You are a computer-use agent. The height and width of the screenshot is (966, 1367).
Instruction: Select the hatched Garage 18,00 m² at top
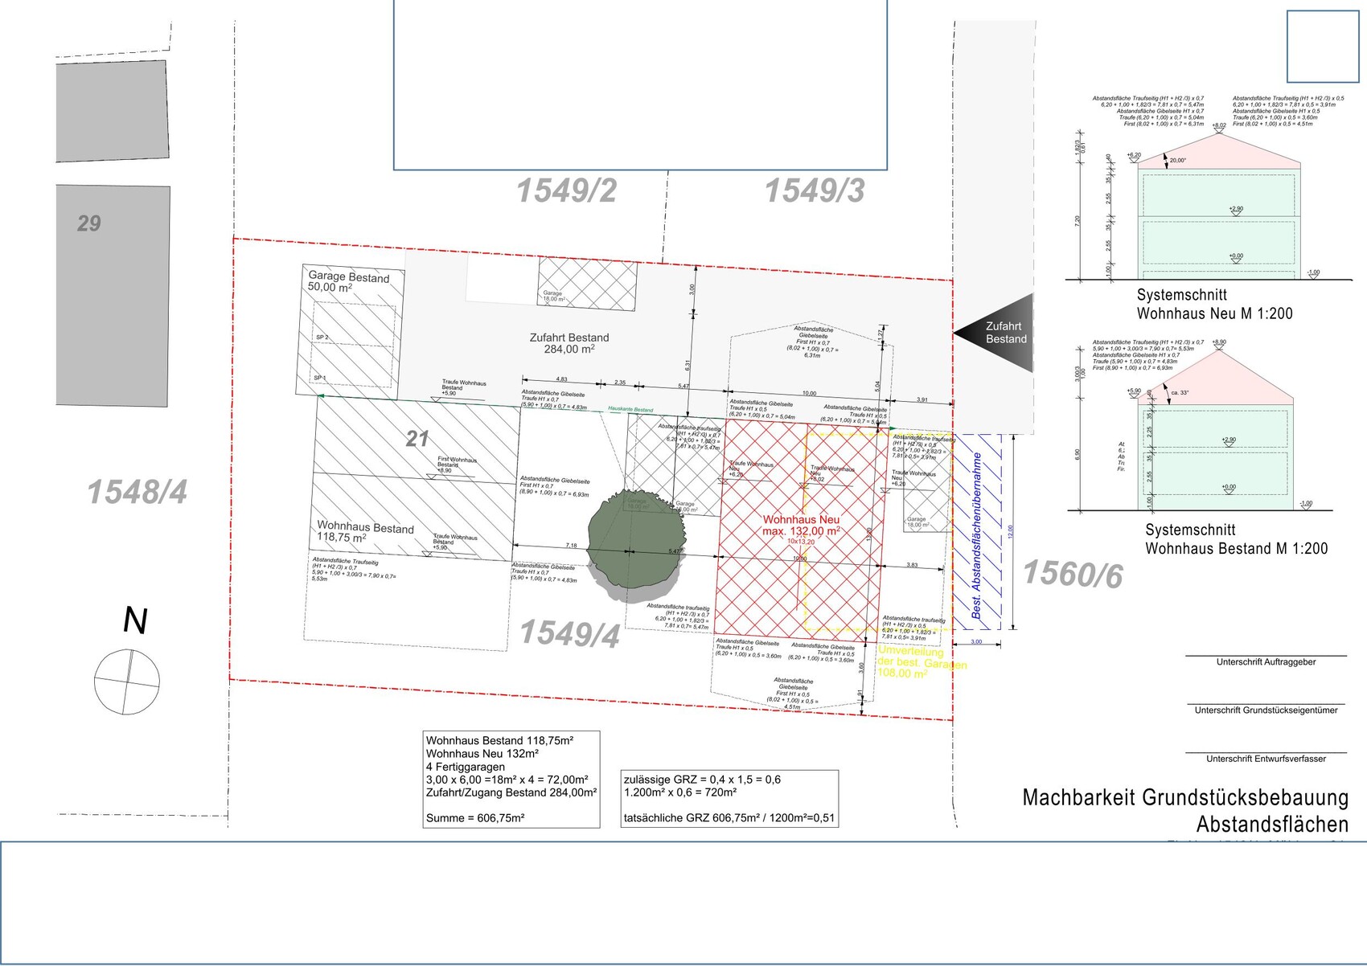pos(587,281)
